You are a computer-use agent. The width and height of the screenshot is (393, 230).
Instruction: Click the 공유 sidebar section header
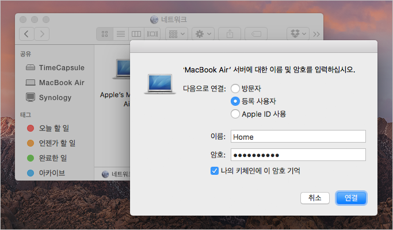tap(25, 54)
